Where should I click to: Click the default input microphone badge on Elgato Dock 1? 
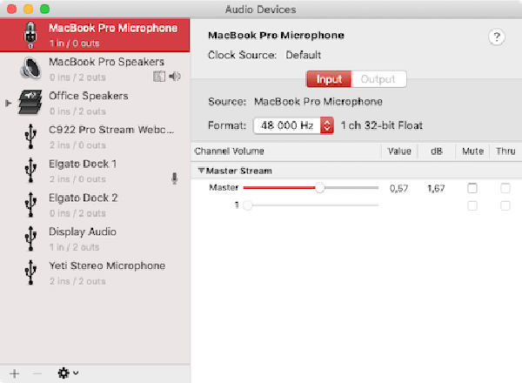click(175, 178)
